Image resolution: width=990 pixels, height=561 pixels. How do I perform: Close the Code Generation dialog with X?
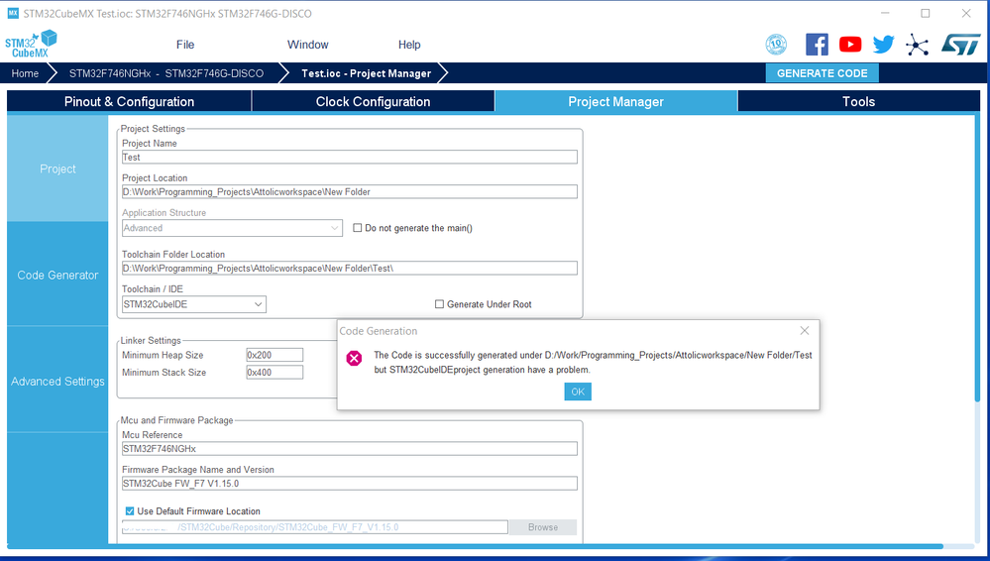point(805,330)
